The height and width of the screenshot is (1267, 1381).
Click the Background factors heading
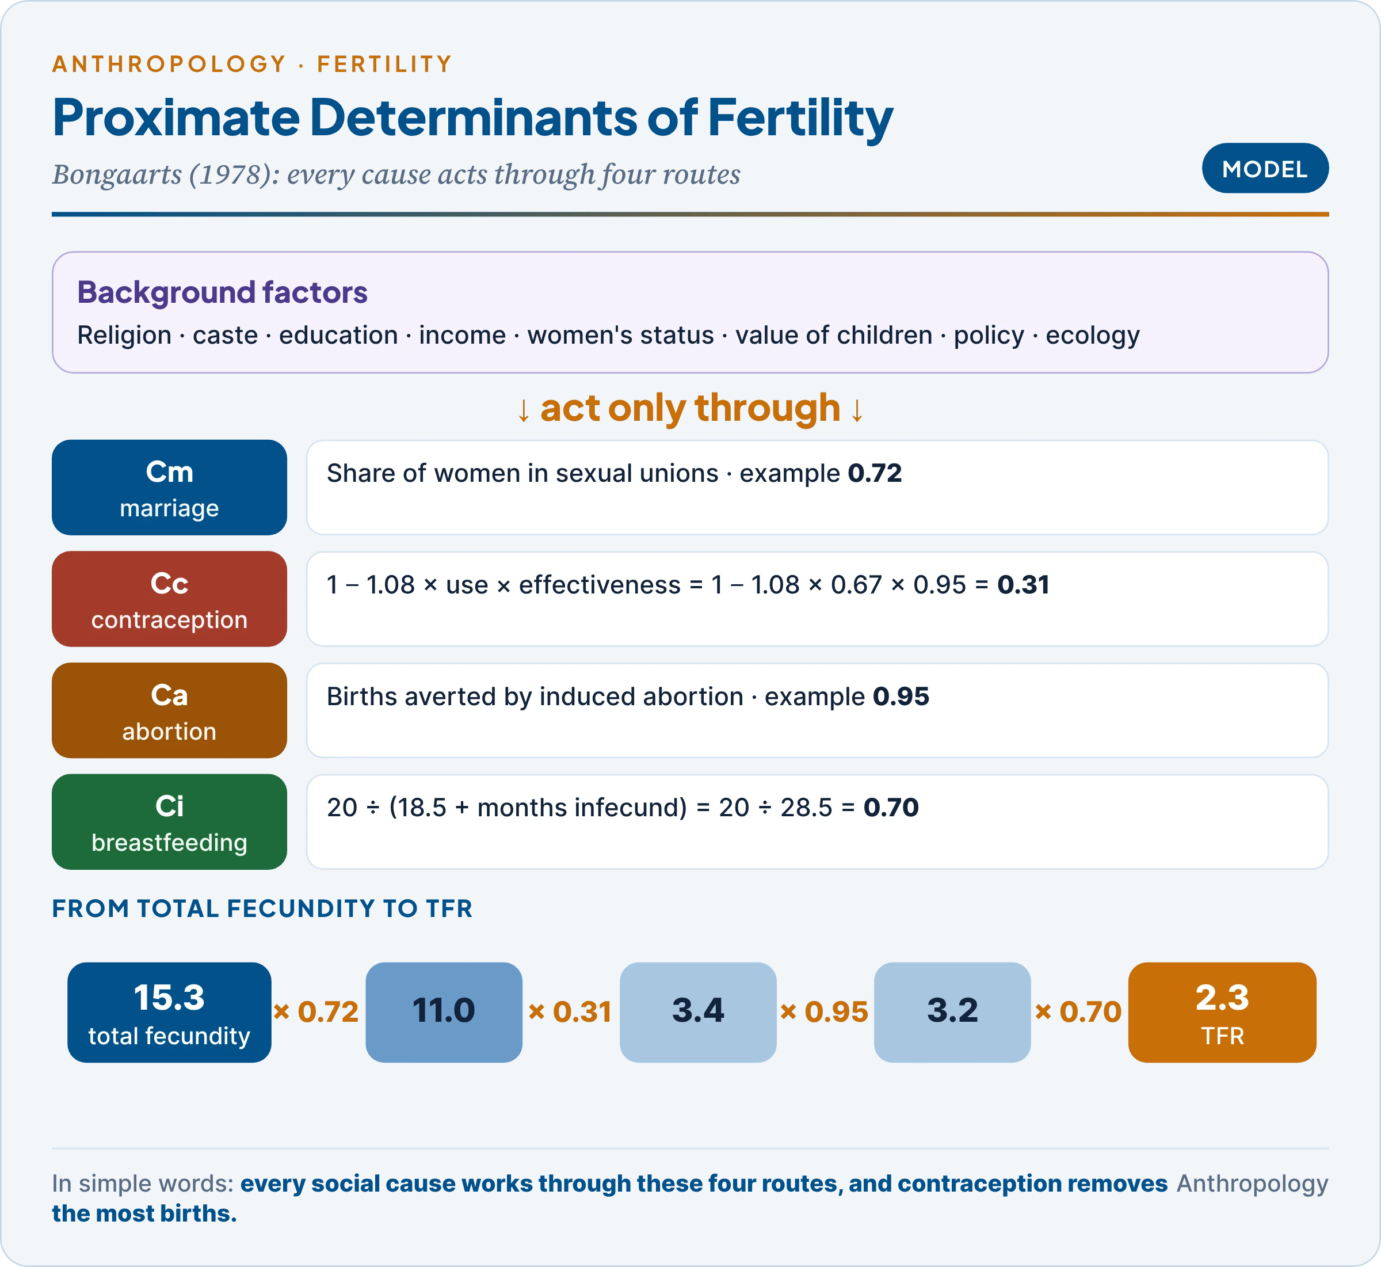pos(222,292)
